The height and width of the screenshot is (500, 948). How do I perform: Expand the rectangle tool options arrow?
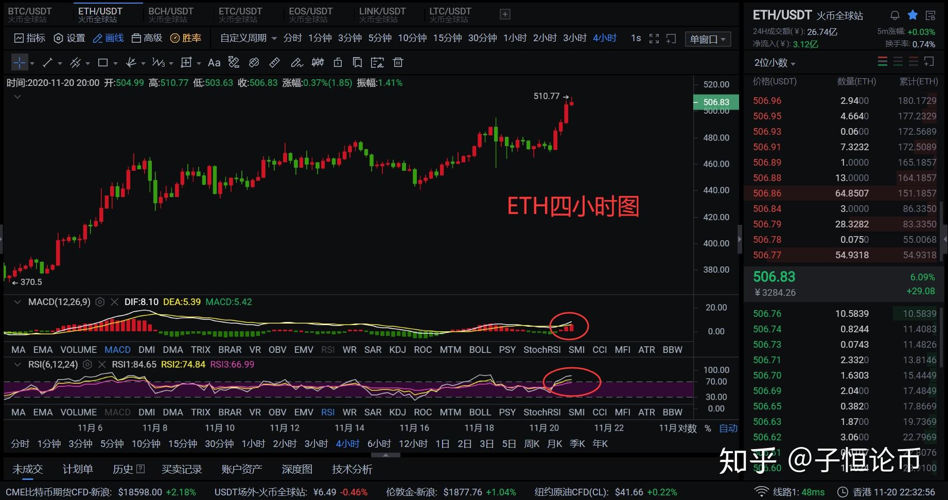115,63
